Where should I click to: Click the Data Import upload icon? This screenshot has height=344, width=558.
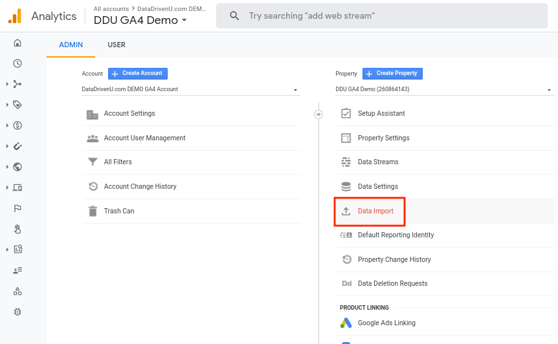tap(346, 211)
